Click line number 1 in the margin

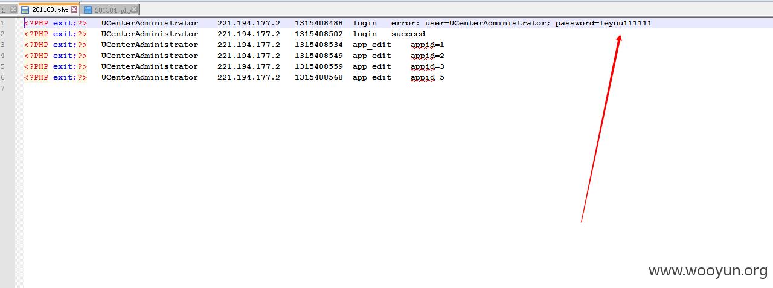click(2, 23)
